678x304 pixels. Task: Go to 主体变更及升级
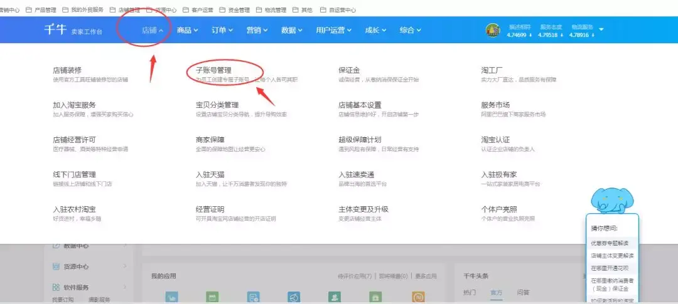pos(363,209)
